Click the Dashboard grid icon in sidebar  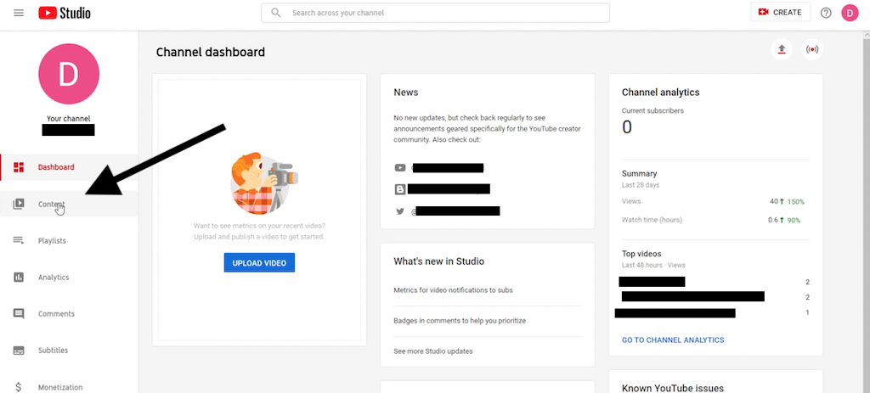pyautogui.click(x=19, y=167)
